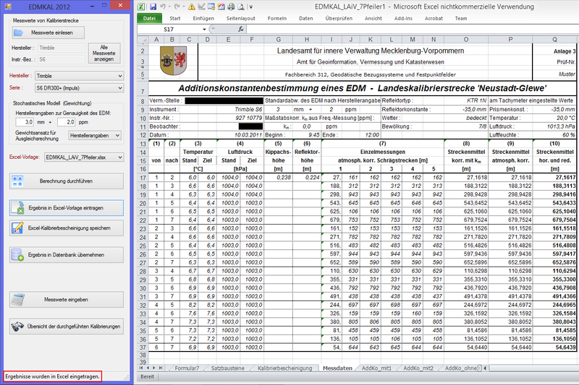Click the Save disk icon in Excel
Viewport: 579px width, 385px height.
click(153, 7)
